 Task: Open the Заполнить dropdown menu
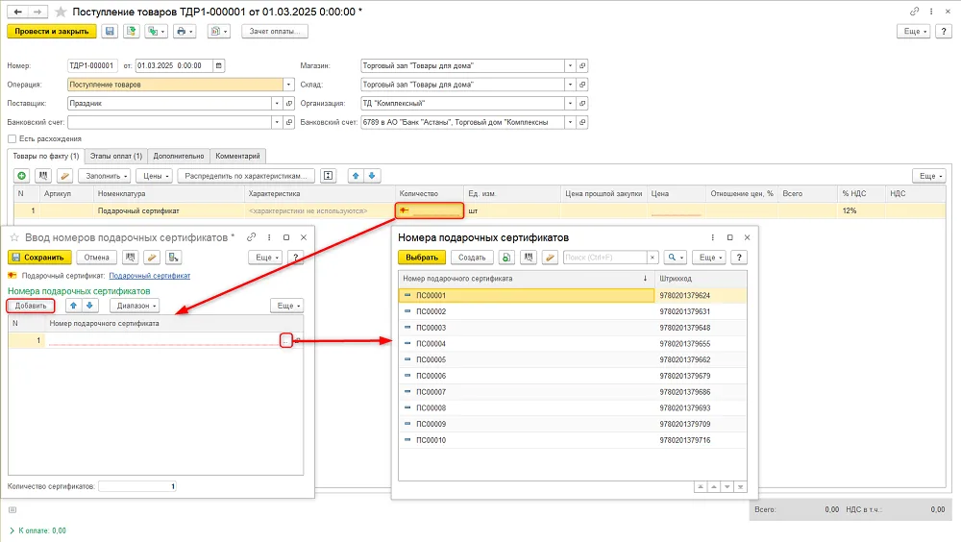(x=106, y=176)
